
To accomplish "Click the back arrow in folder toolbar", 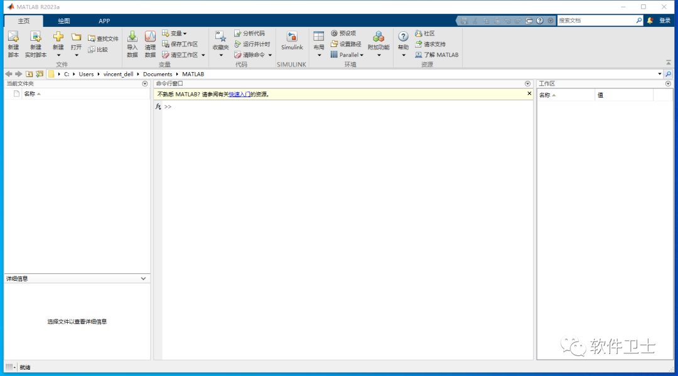I will [x=9, y=74].
